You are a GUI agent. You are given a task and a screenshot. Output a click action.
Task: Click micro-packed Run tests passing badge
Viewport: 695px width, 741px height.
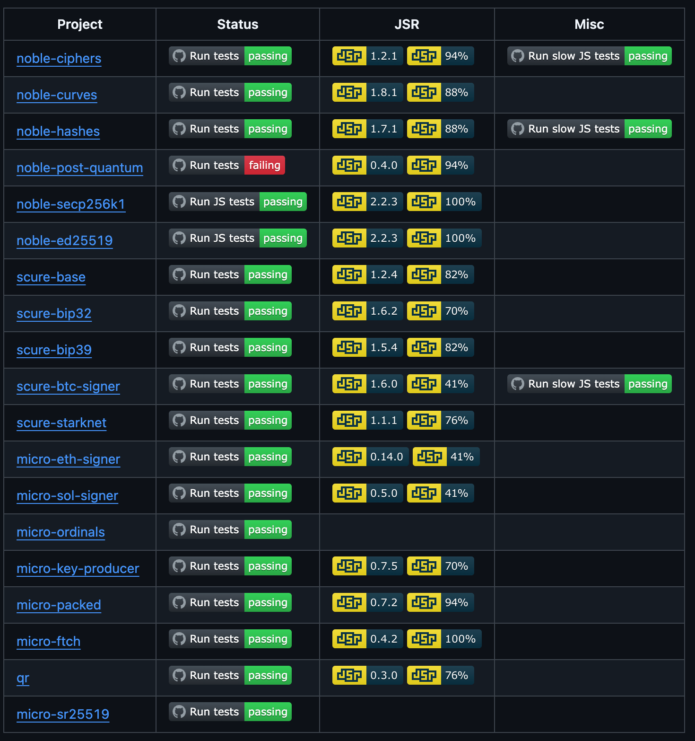[230, 602]
